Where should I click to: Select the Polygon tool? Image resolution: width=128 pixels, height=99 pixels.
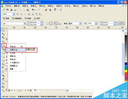3,60
